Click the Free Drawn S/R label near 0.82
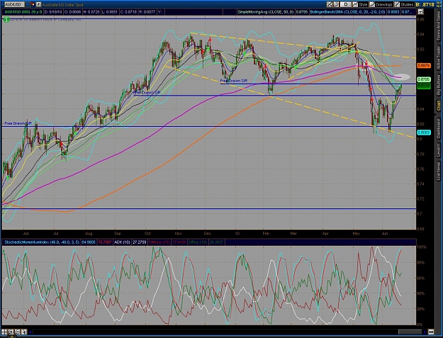This screenshot has width=443, height=338. pos(18,123)
